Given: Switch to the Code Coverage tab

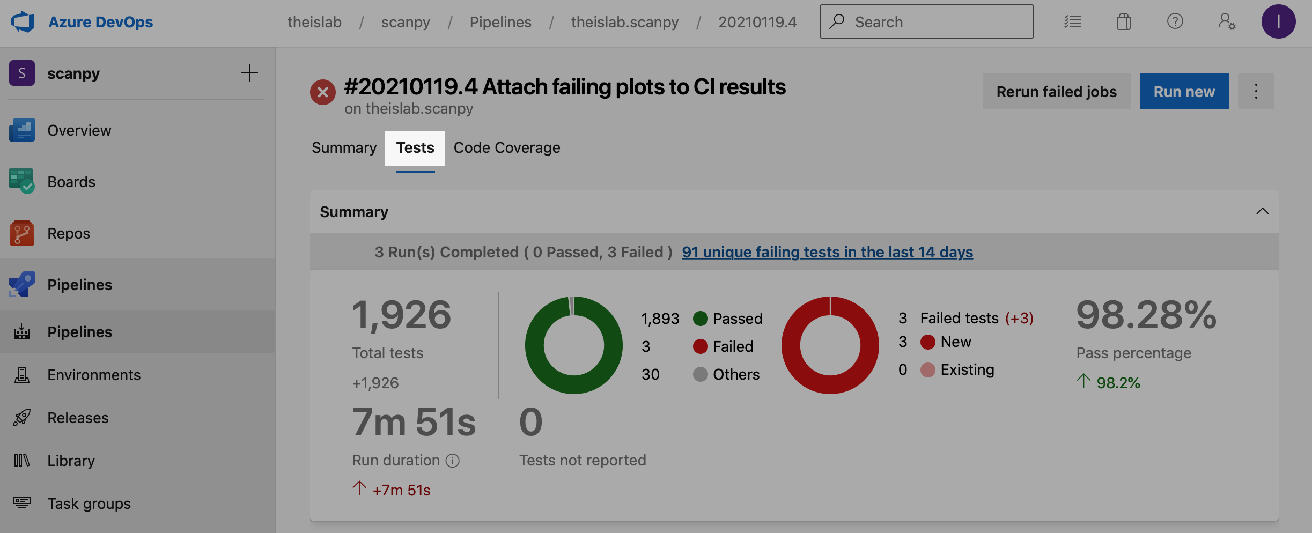Looking at the screenshot, I should click(506, 148).
